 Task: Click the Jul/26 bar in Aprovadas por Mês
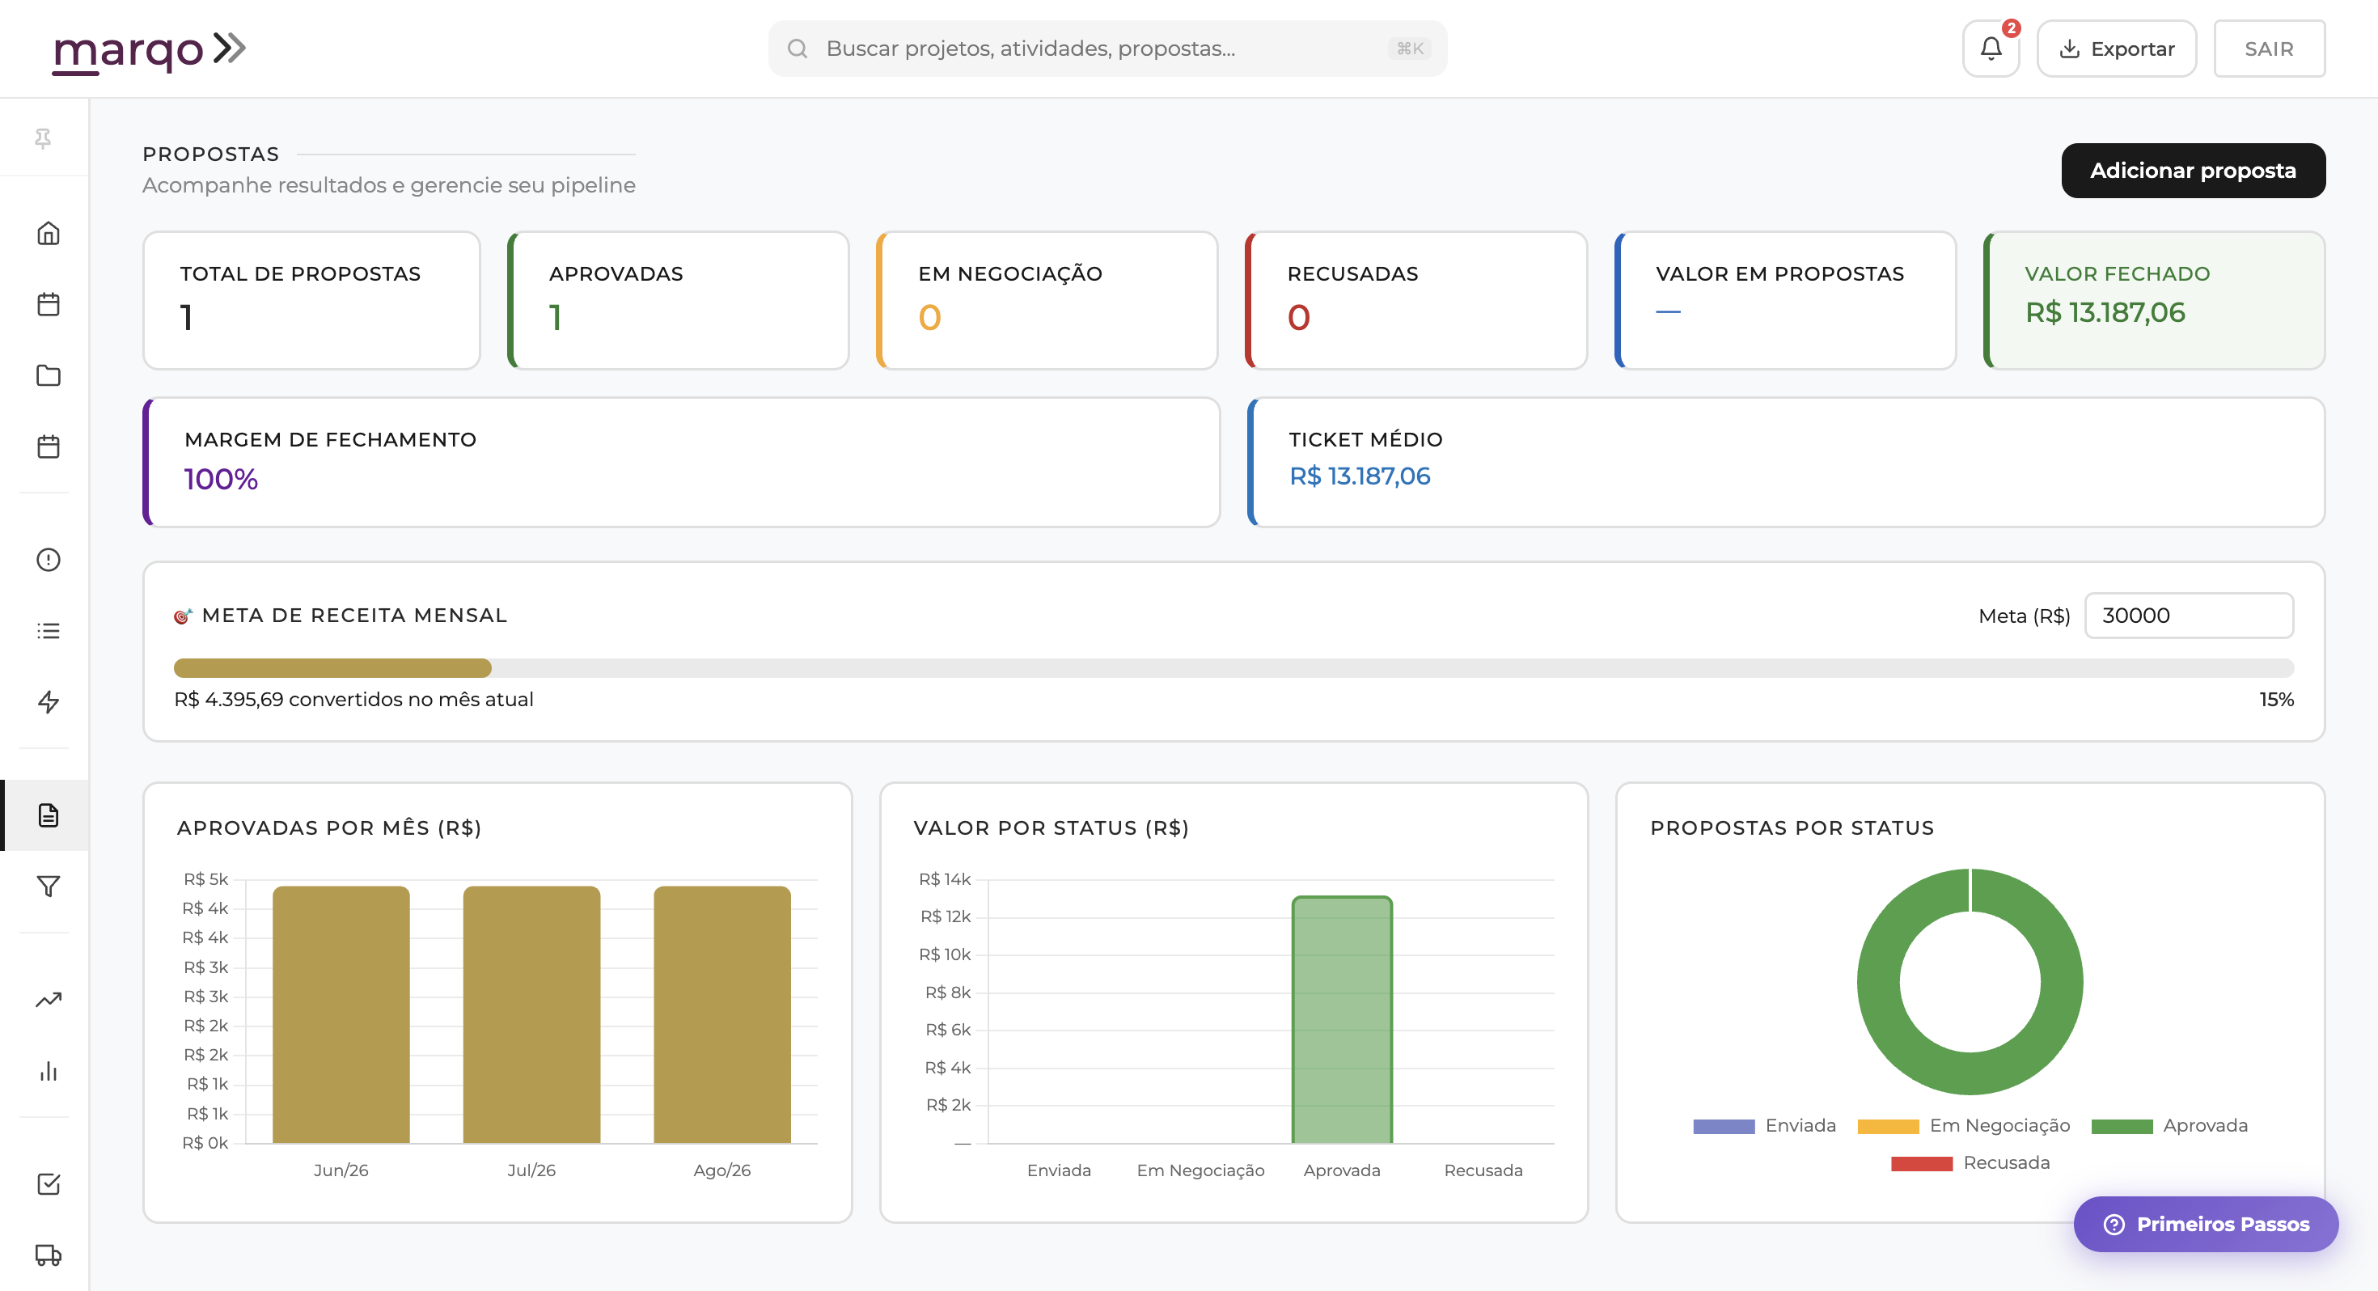[531, 1015]
